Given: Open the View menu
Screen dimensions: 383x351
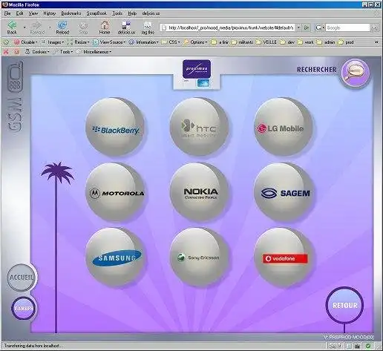Looking at the screenshot, I should point(33,13).
